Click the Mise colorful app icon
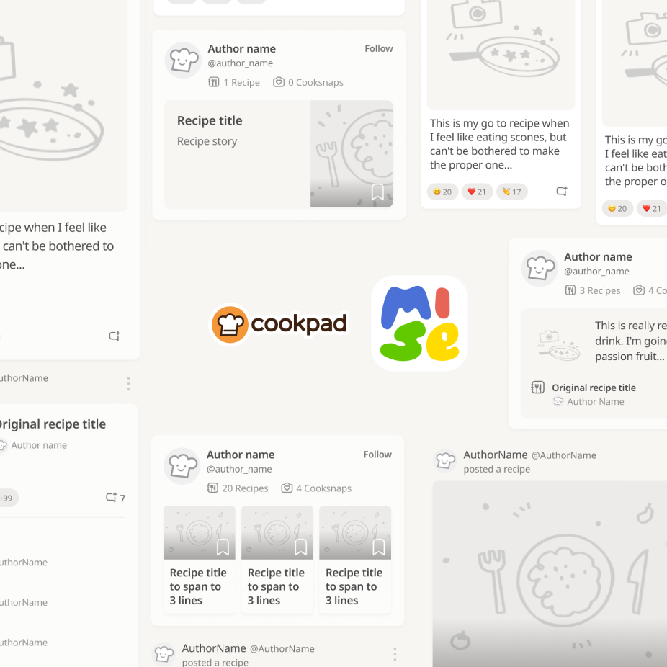 tap(419, 323)
